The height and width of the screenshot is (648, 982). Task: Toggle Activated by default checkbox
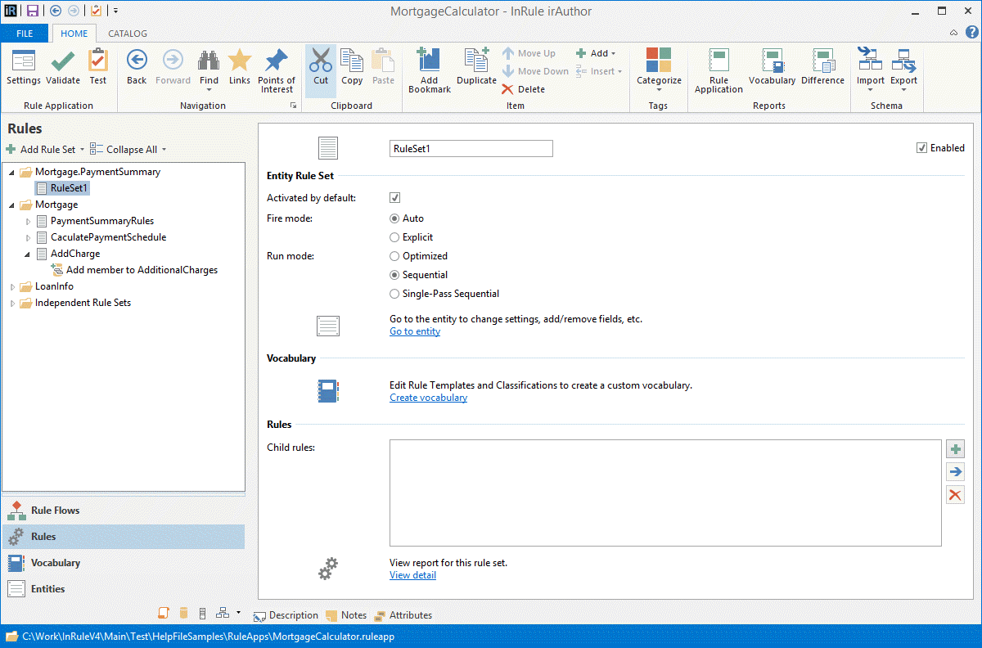click(x=394, y=198)
